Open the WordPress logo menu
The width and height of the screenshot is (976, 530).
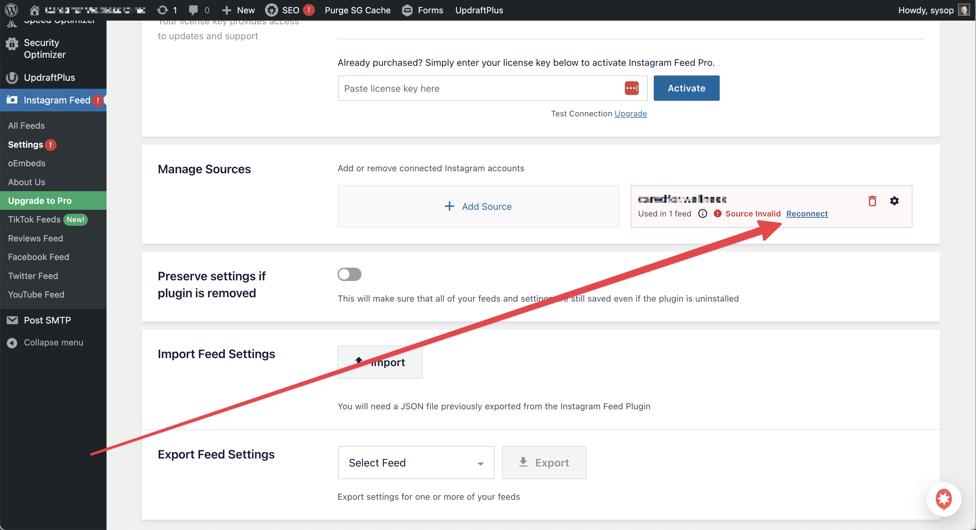click(11, 10)
